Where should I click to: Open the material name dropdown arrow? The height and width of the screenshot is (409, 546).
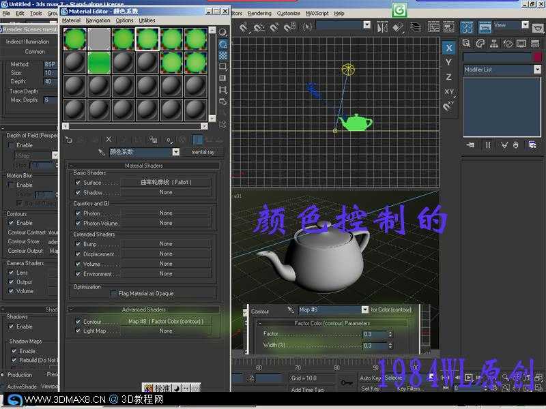tap(175, 152)
